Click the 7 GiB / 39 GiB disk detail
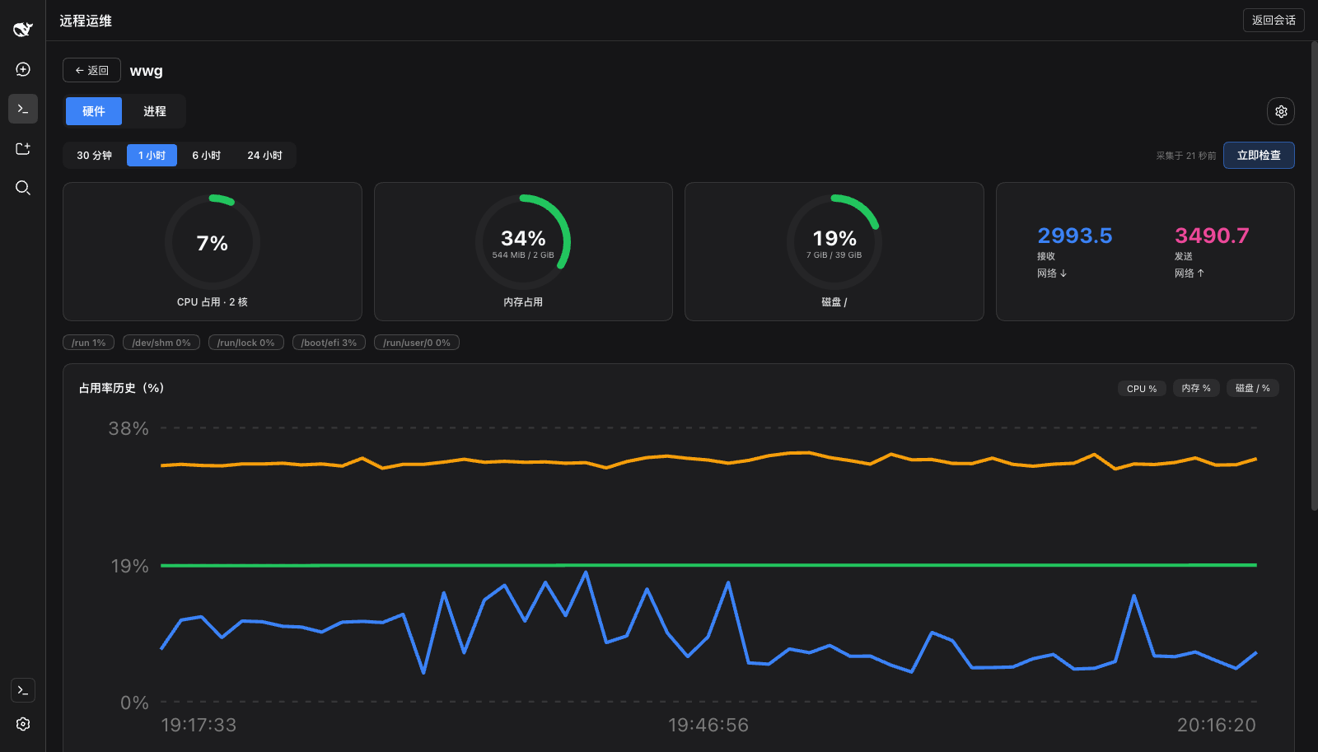The height and width of the screenshot is (752, 1318). point(834,255)
